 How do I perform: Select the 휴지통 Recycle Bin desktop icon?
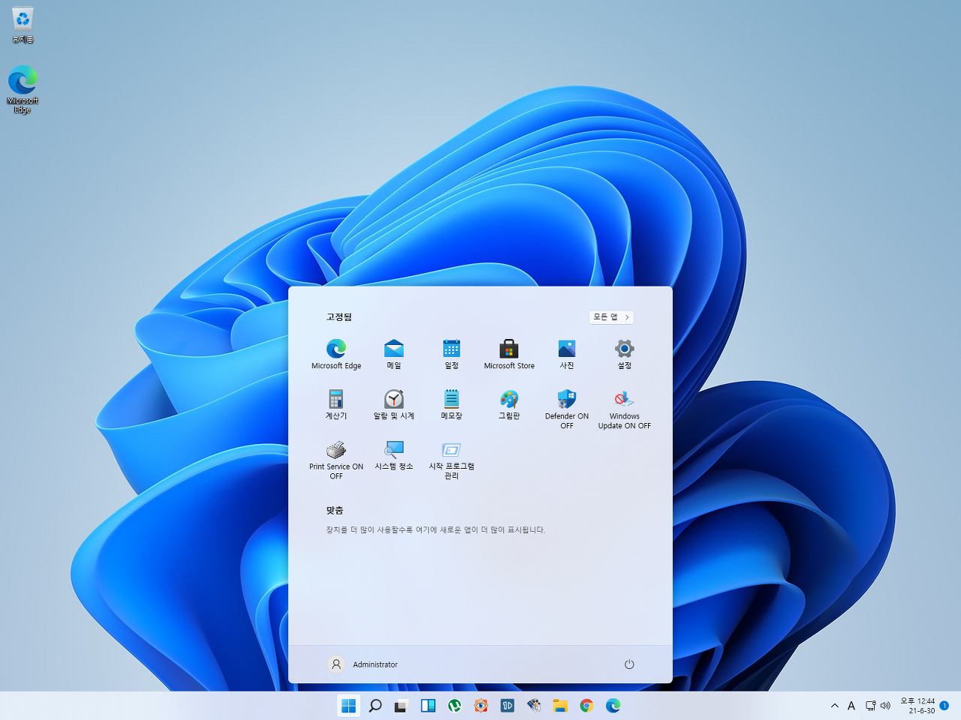click(23, 25)
